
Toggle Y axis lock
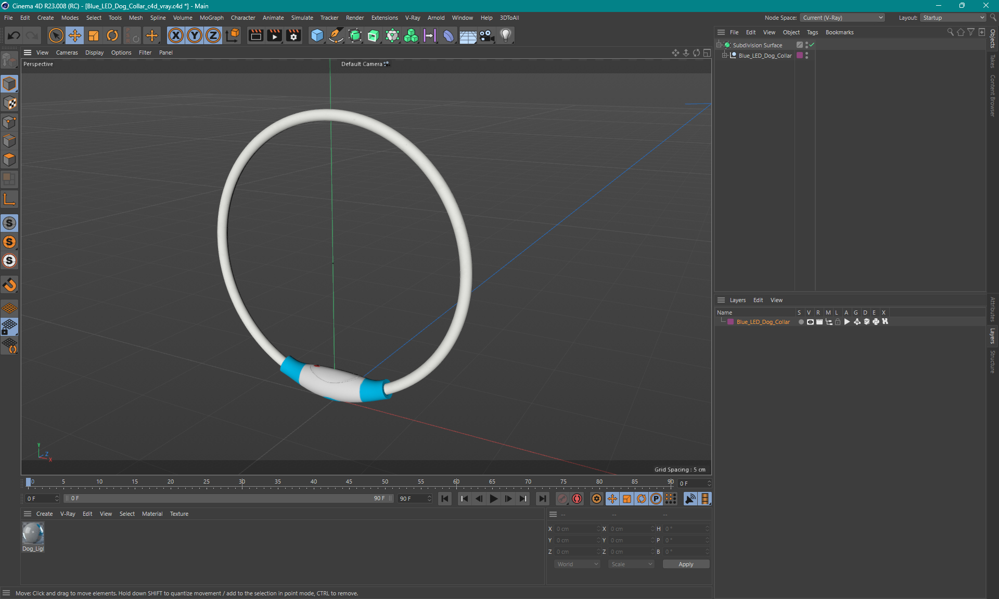pos(195,35)
